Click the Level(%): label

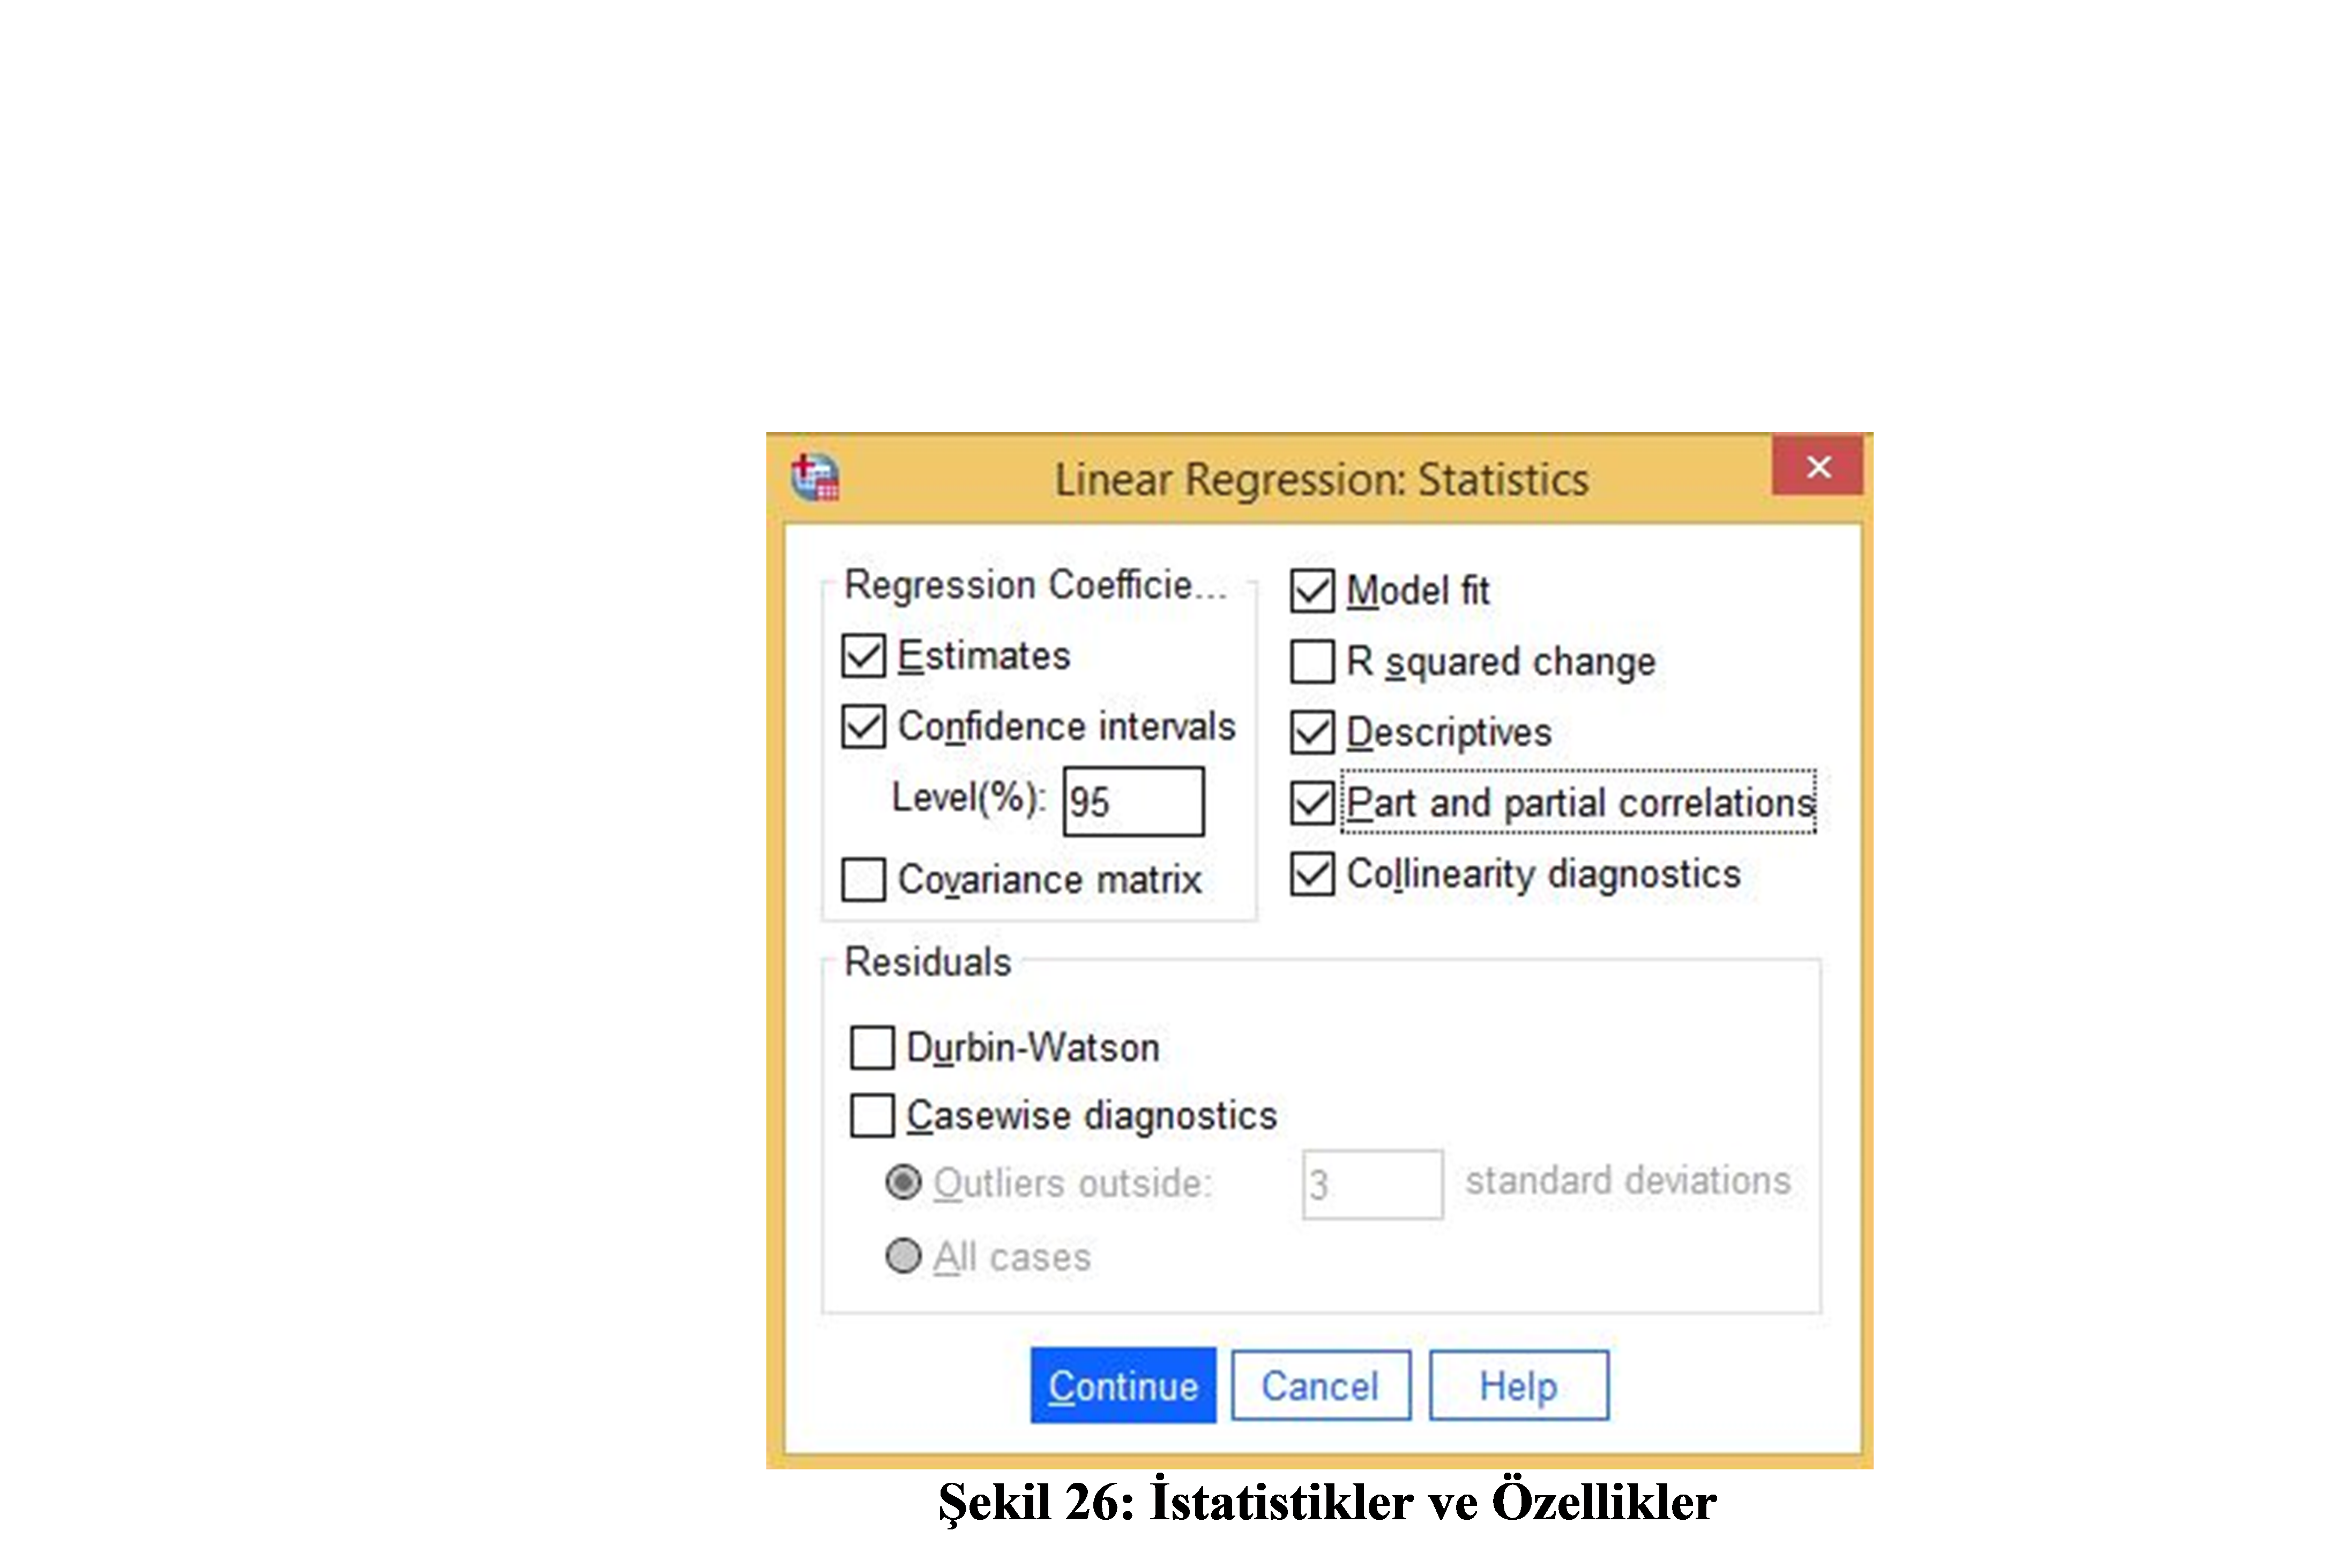[x=967, y=798]
